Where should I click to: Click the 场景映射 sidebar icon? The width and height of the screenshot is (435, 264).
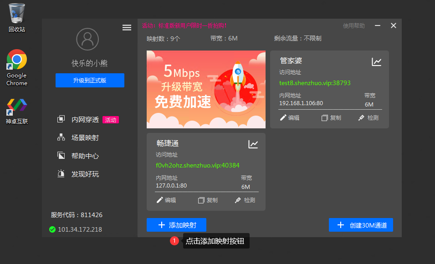pos(61,137)
